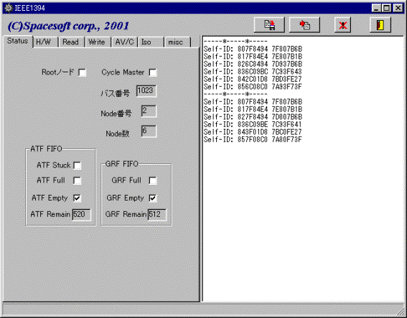Viewport: 407px width, 318px height.
Task: Uncheck the GRF Empty checkbox
Action: point(153,198)
